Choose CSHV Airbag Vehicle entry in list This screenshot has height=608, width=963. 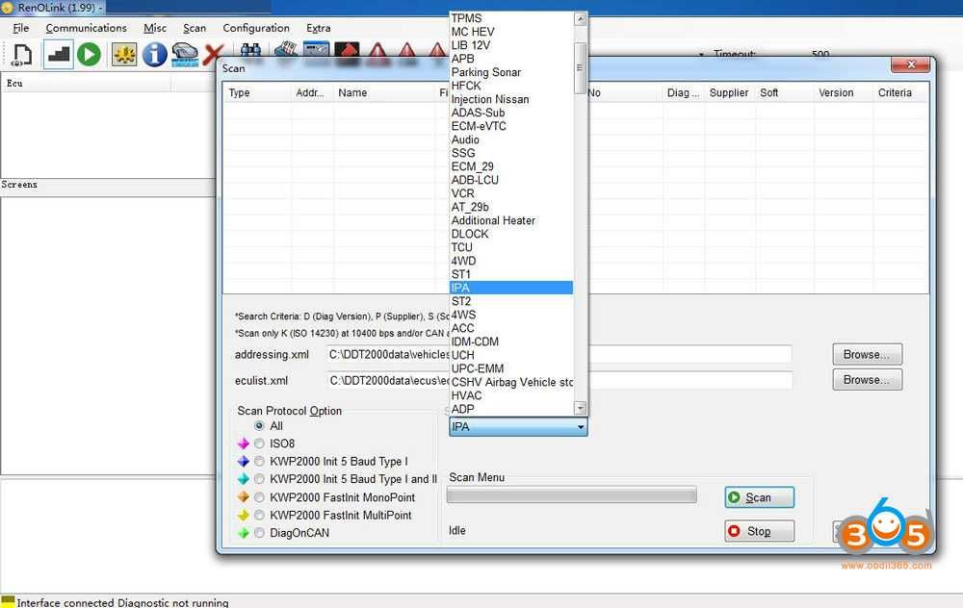tap(511, 382)
